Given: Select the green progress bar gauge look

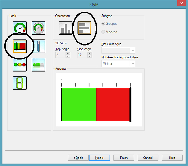Looking at the screenshot, I should [39, 65].
